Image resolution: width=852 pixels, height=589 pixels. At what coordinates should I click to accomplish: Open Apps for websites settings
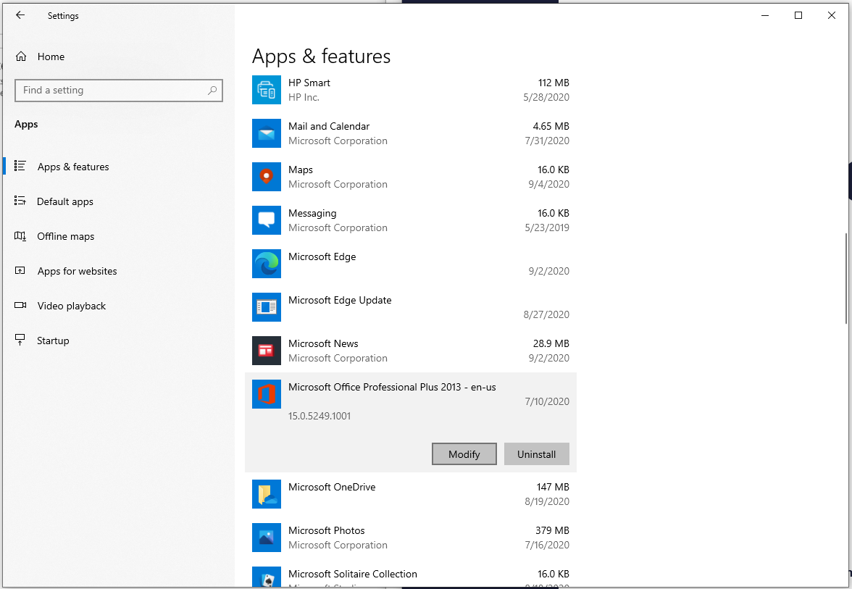[77, 271]
